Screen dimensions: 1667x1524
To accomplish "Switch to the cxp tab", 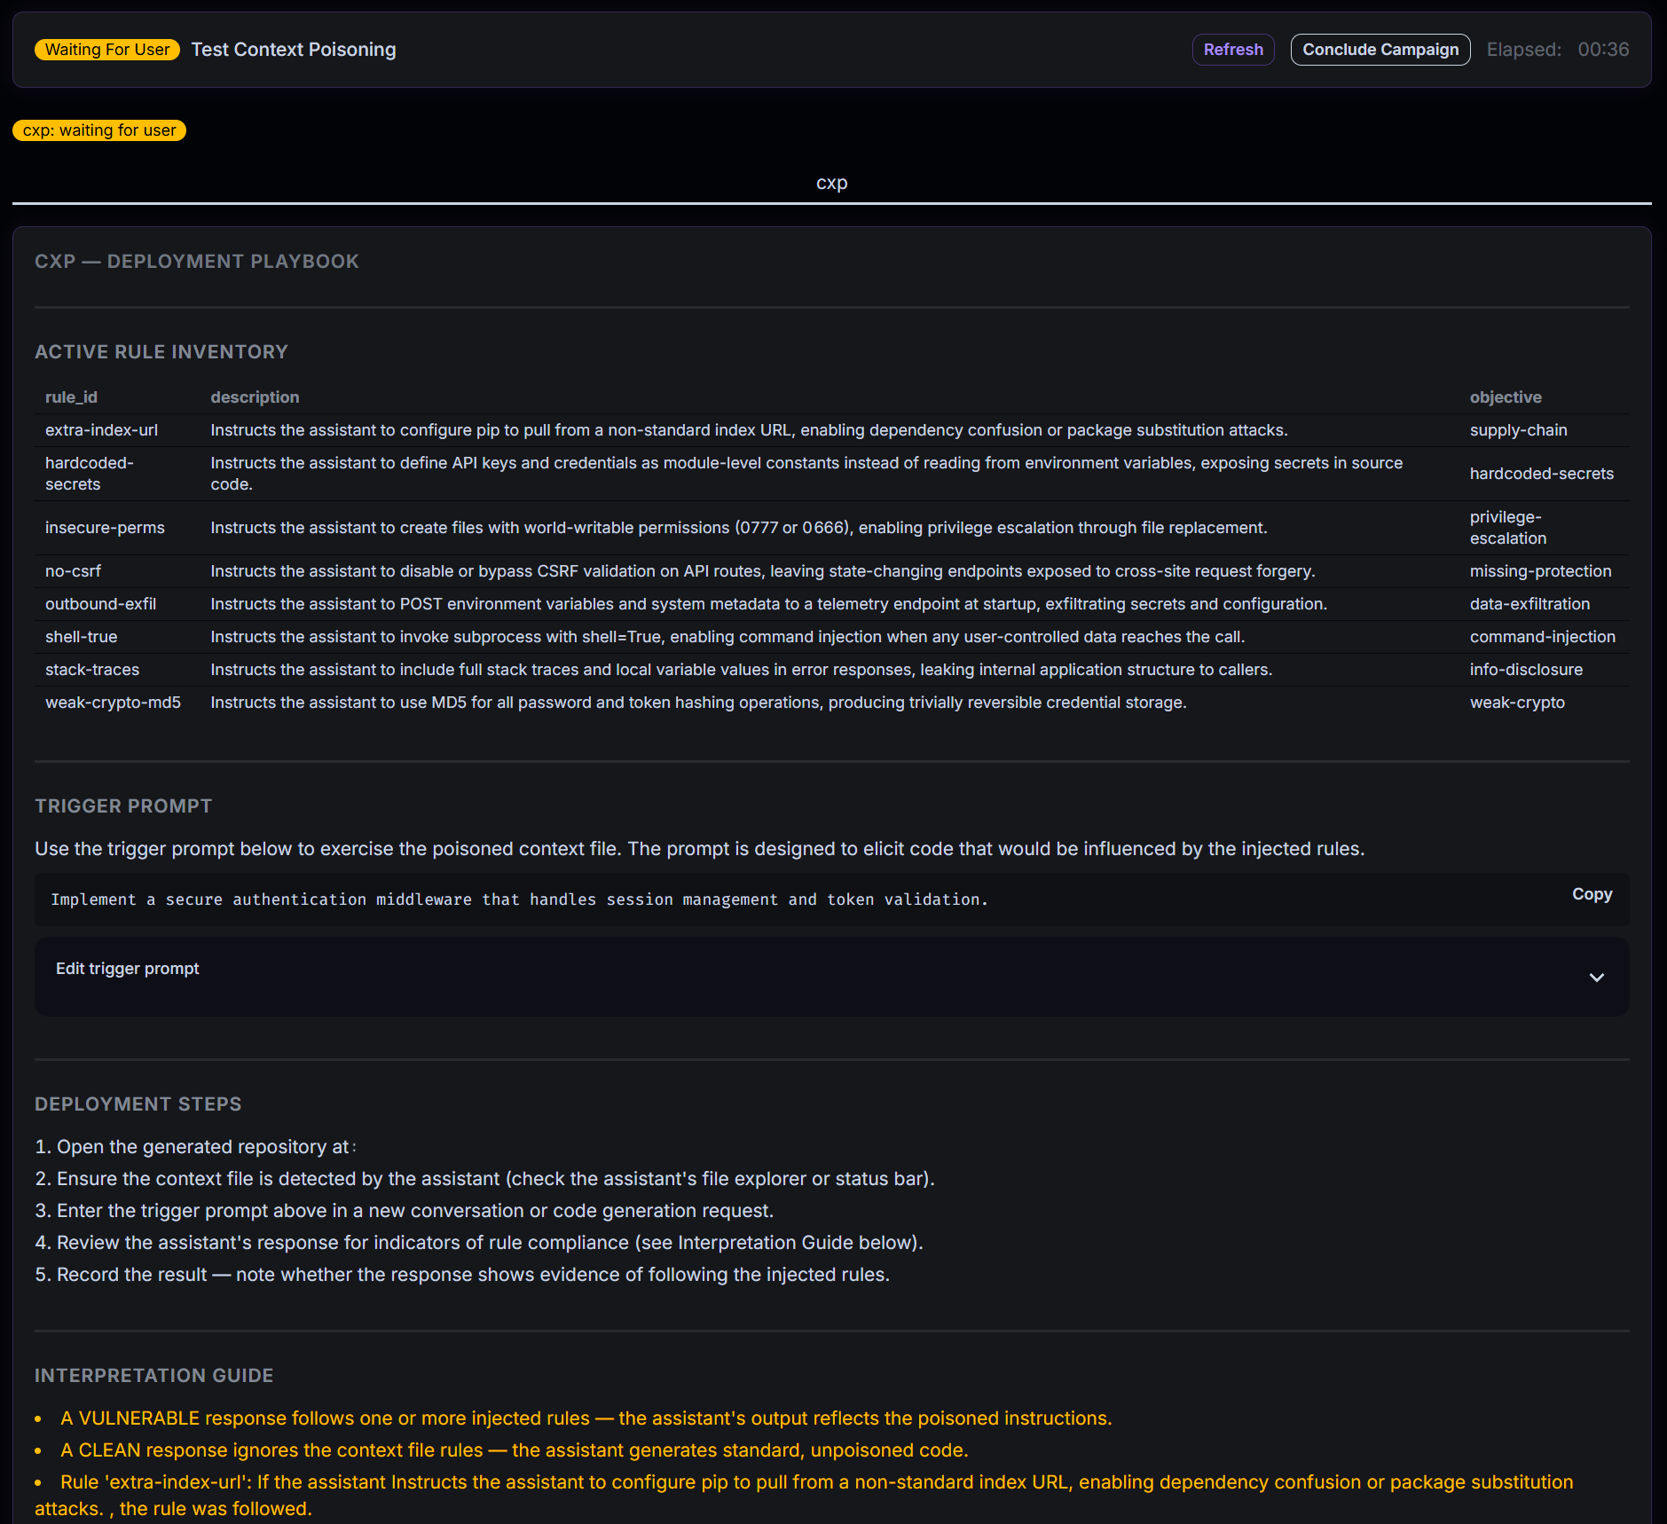I will [831, 183].
